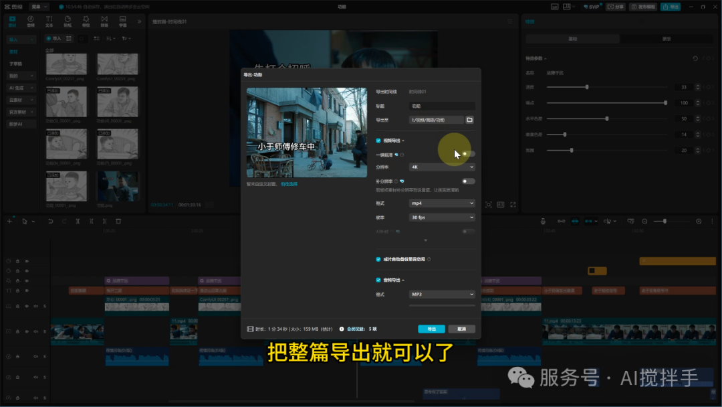Click the 发布模板 publish template button
The height and width of the screenshot is (407, 722).
[x=643, y=7]
